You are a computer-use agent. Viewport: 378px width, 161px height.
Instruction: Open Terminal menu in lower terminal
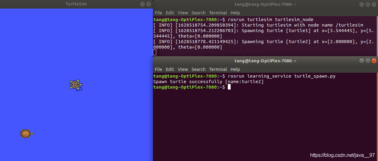[x=218, y=69]
